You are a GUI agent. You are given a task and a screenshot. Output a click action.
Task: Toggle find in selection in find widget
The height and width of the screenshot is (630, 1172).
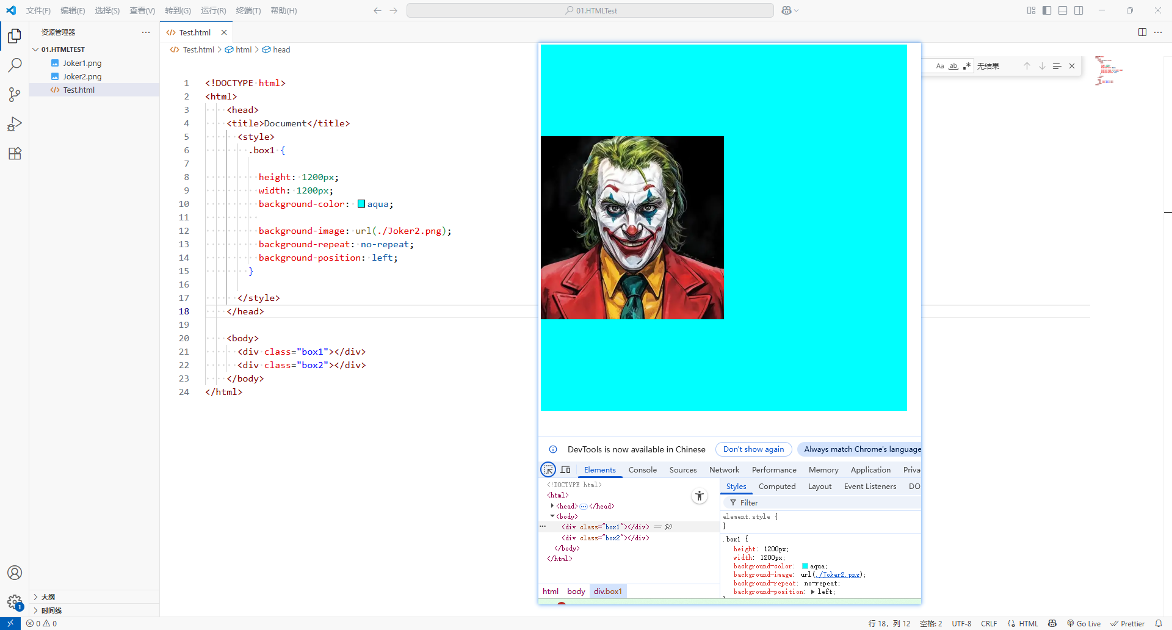1057,66
